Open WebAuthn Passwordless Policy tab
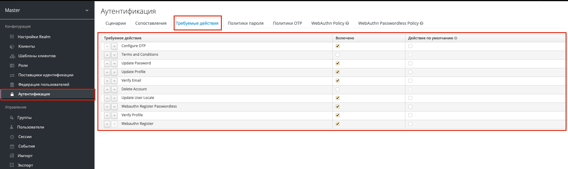The image size is (568, 169). coord(388,23)
